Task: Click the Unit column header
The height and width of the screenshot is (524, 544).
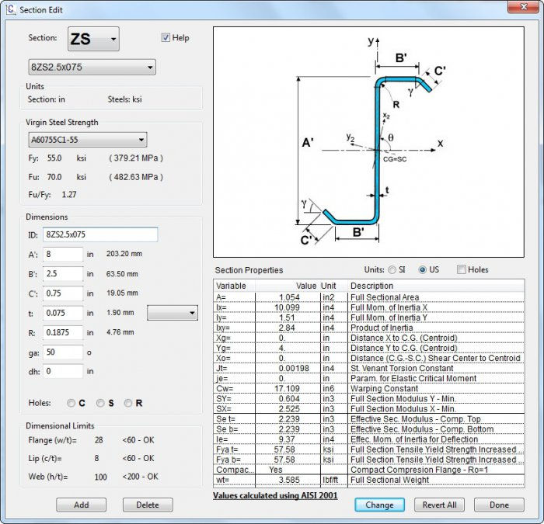Action: pos(333,286)
